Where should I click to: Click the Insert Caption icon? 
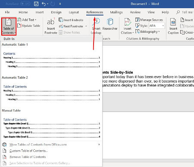tap(173, 22)
